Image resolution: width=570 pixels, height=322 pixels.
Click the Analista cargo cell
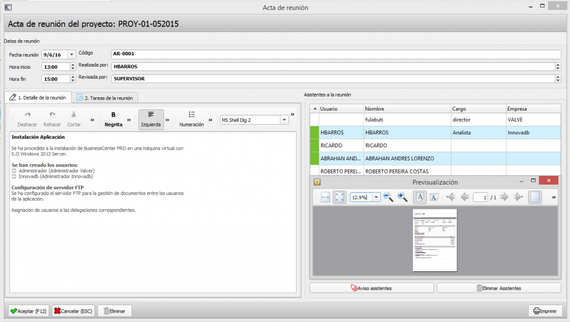click(x=478, y=132)
